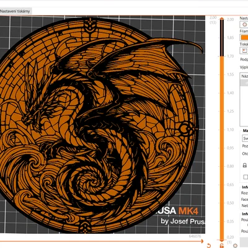Open the Světové coordinates dropdown
The width and height of the screenshot is (248, 248).
245,138
